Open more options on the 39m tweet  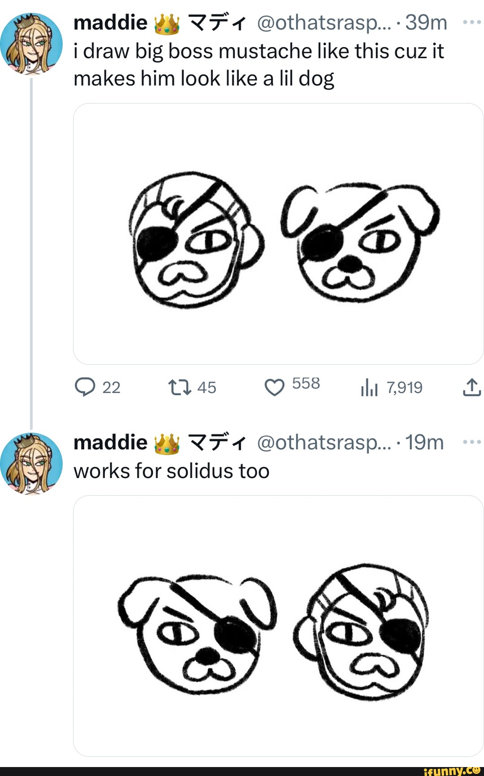471,22
